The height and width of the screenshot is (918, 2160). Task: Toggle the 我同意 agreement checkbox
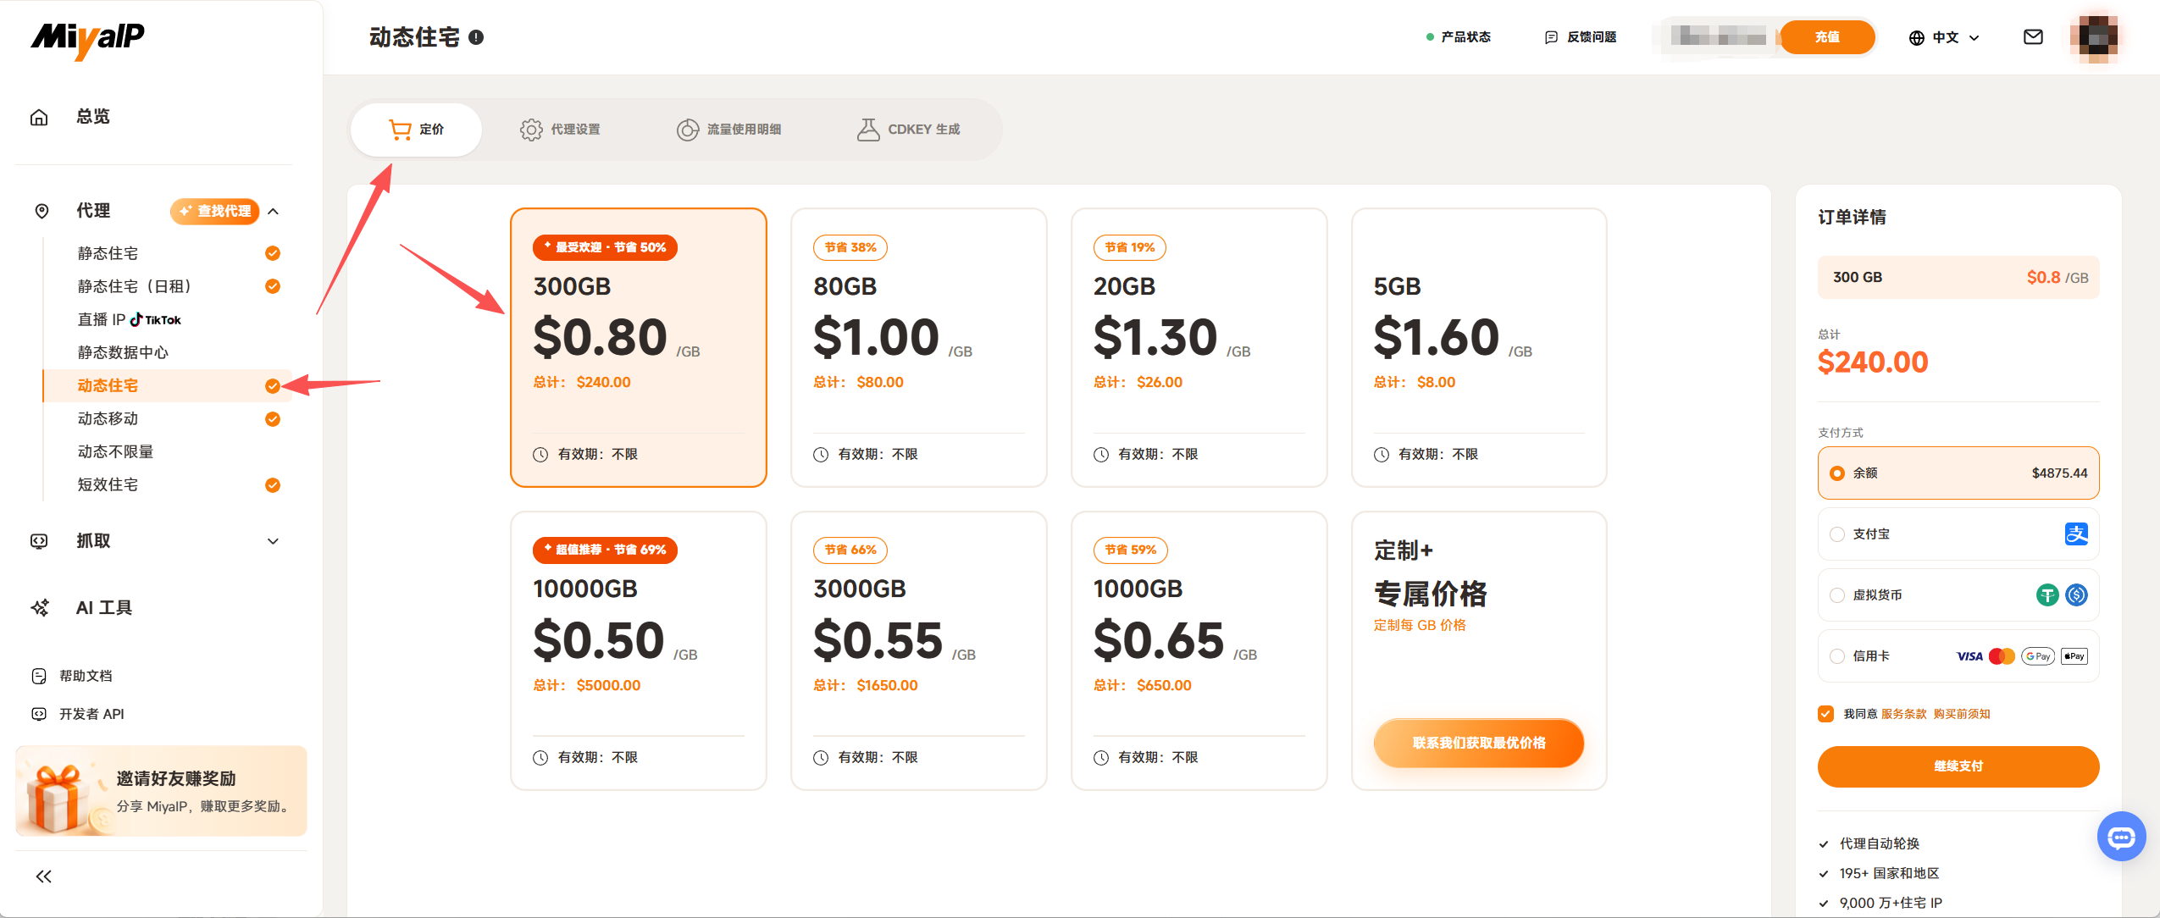click(1826, 714)
